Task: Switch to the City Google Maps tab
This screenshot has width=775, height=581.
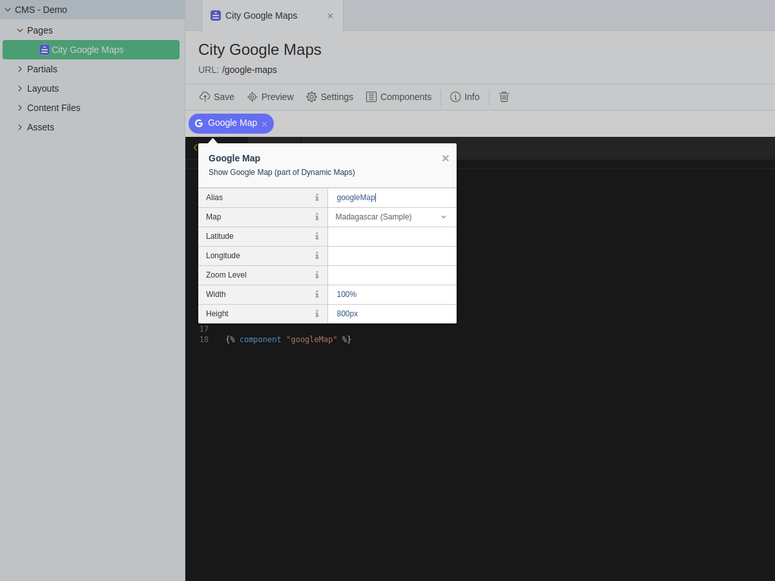Action: (x=273, y=15)
